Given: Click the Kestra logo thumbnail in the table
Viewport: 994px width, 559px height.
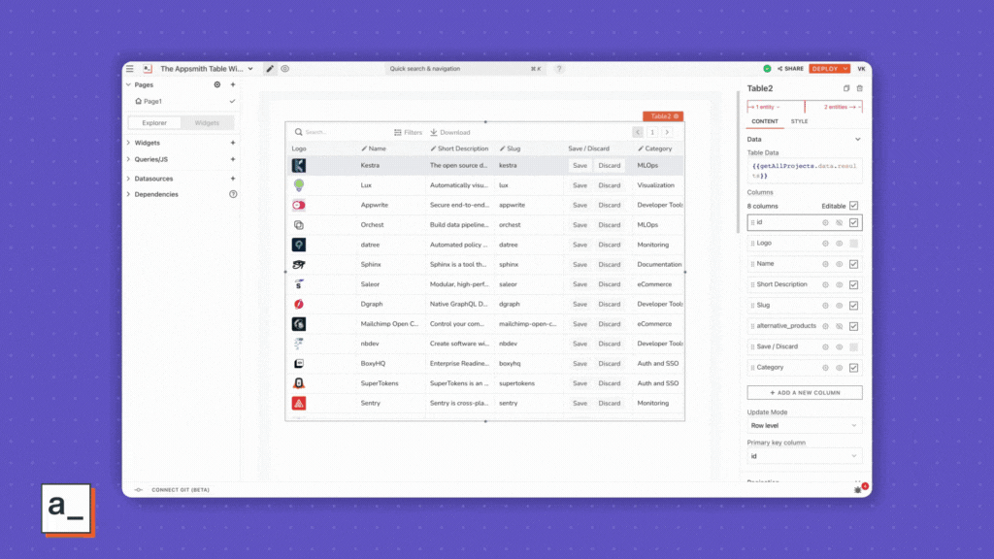Looking at the screenshot, I should [x=299, y=165].
